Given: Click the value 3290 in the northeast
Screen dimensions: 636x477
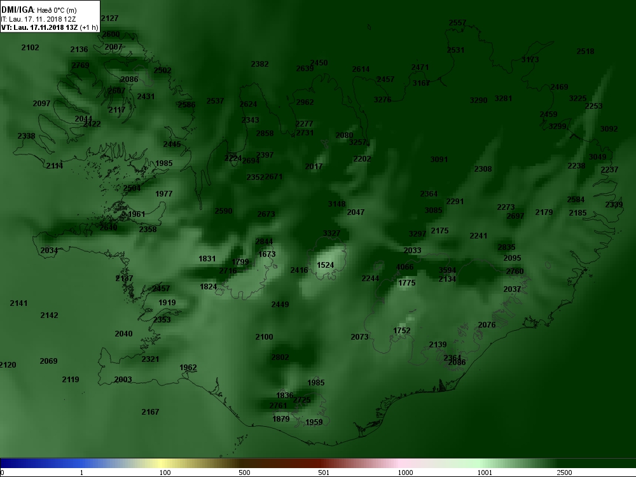Looking at the screenshot, I should click(x=479, y=100).
